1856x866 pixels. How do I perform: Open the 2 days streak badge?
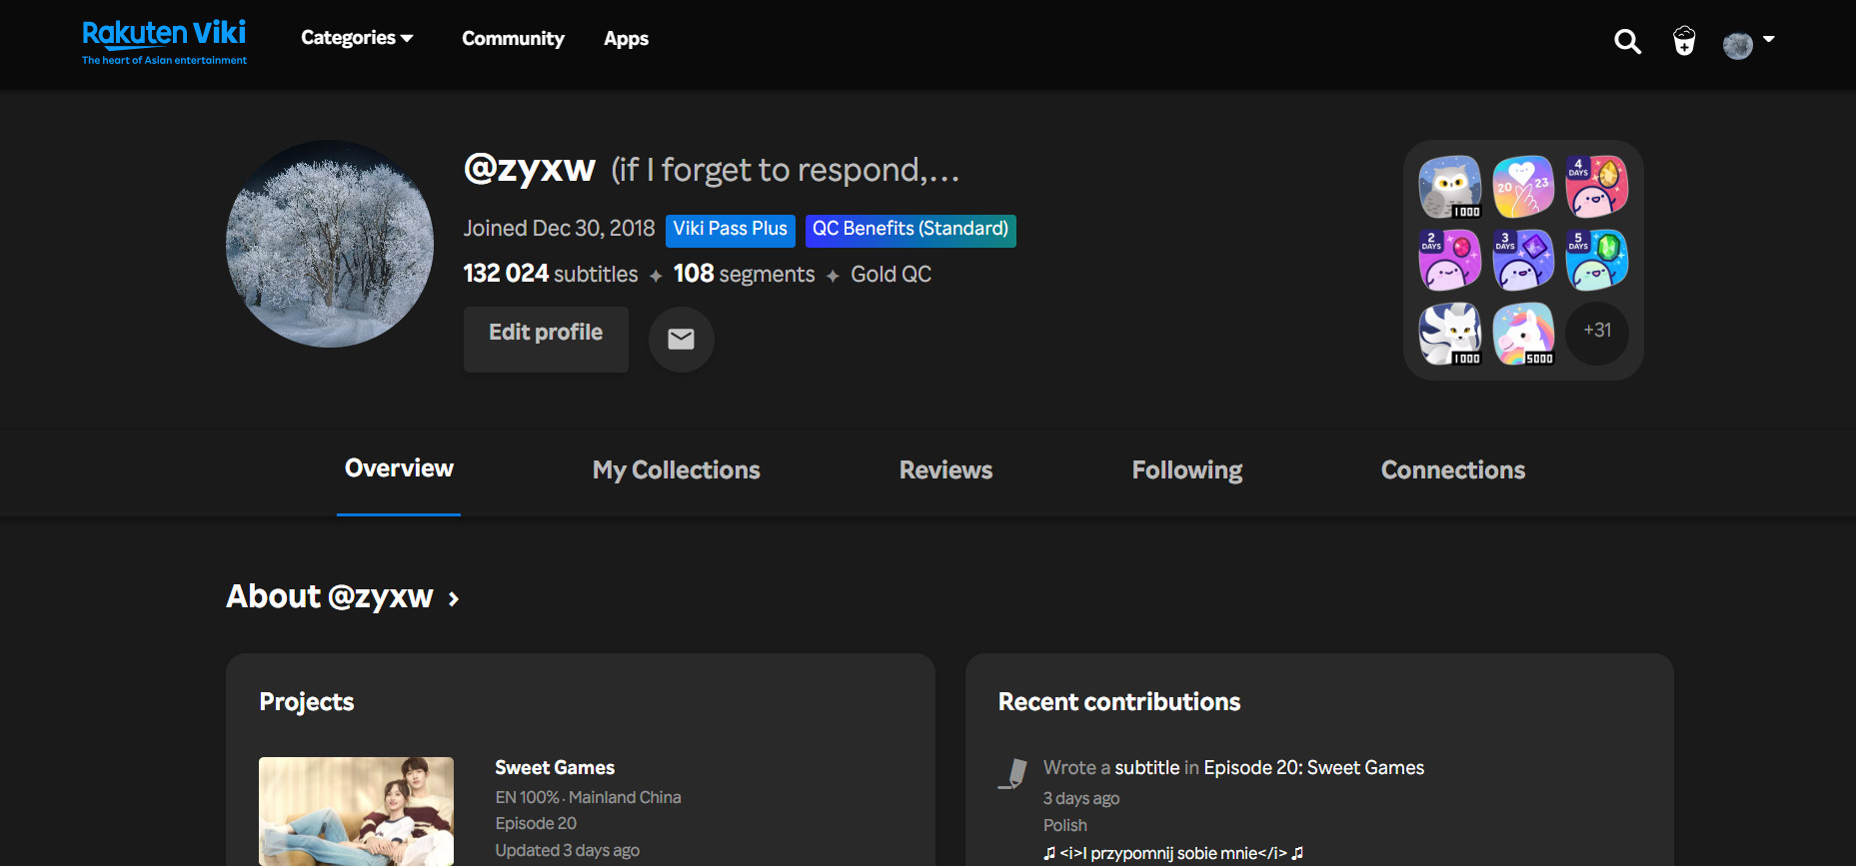pos(1450,260)
